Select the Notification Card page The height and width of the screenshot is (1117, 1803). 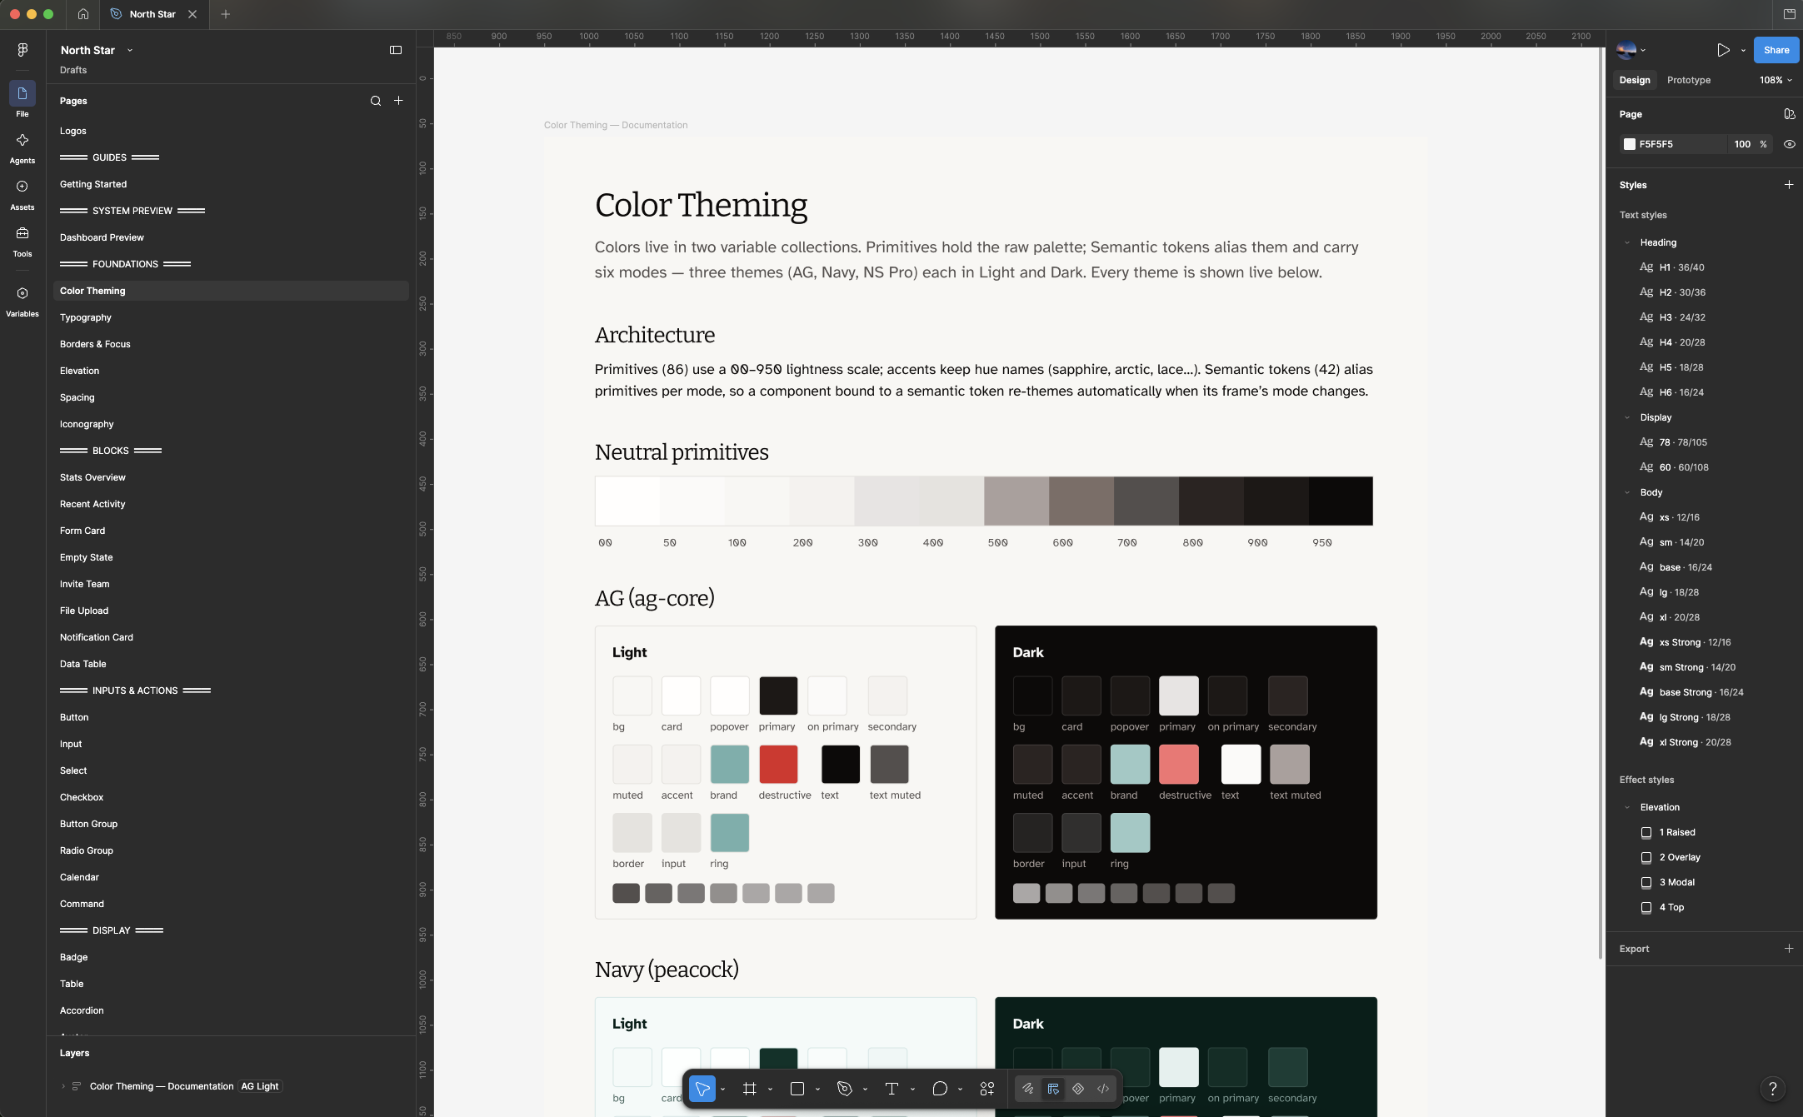pyautogui.click(x=231, y=637)
